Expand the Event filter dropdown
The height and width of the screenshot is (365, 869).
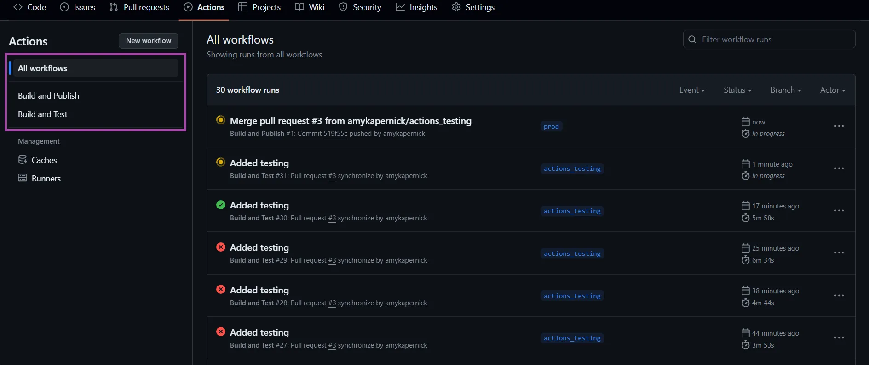[x=691, y=90]
